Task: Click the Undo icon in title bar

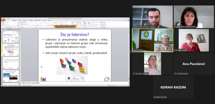Action: pyautogui.click(x=6, y=18)
